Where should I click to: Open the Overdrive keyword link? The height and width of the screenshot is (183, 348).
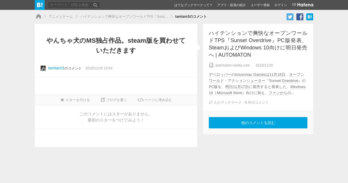coord(290,81)
